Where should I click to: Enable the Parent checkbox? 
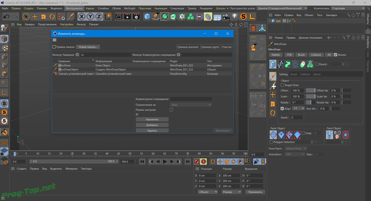click(x=317, y=64)
